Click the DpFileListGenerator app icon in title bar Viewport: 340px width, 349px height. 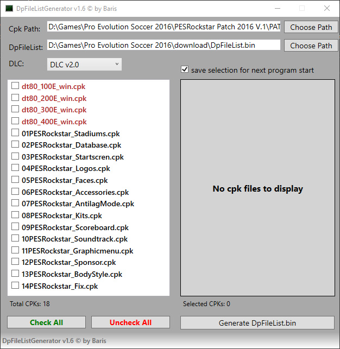pos(9,9)
